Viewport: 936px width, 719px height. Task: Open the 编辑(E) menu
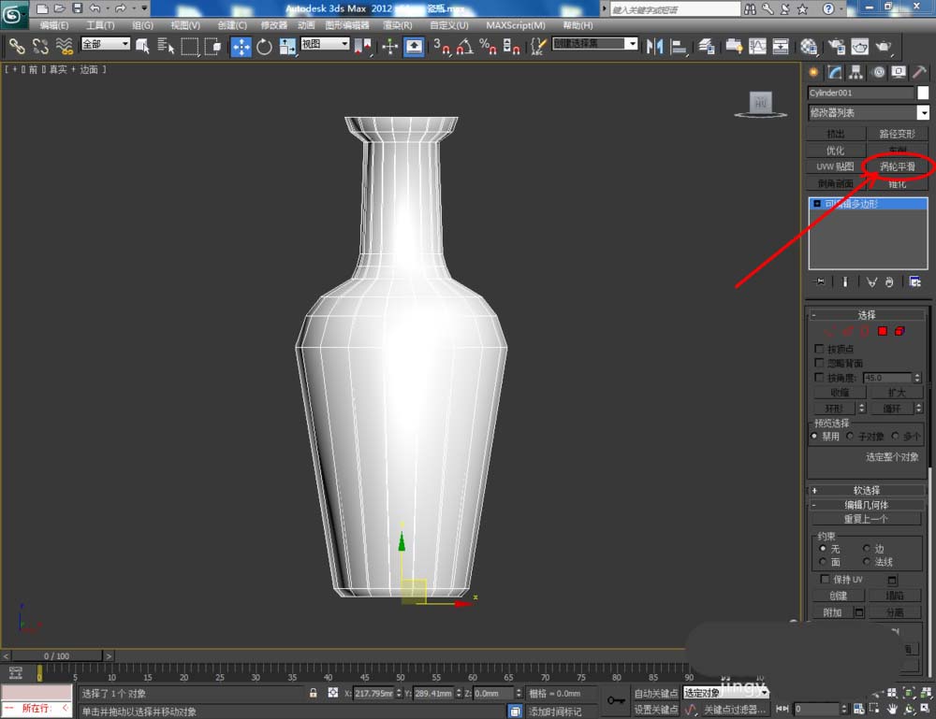(54, 25)
